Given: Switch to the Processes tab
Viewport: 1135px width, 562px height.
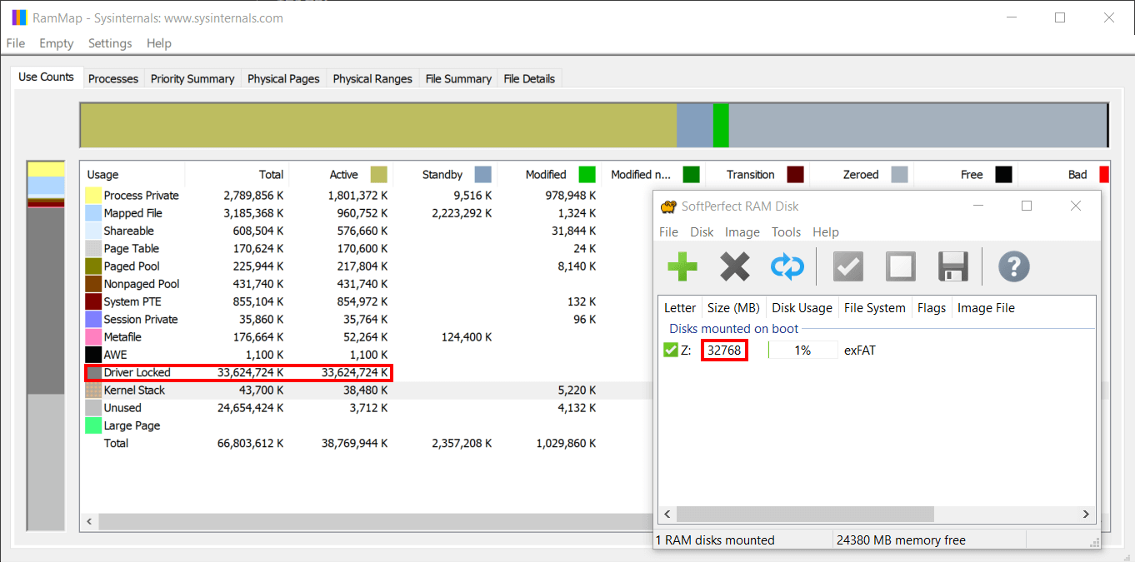Looking at the screenshot, I should point(113,78).
